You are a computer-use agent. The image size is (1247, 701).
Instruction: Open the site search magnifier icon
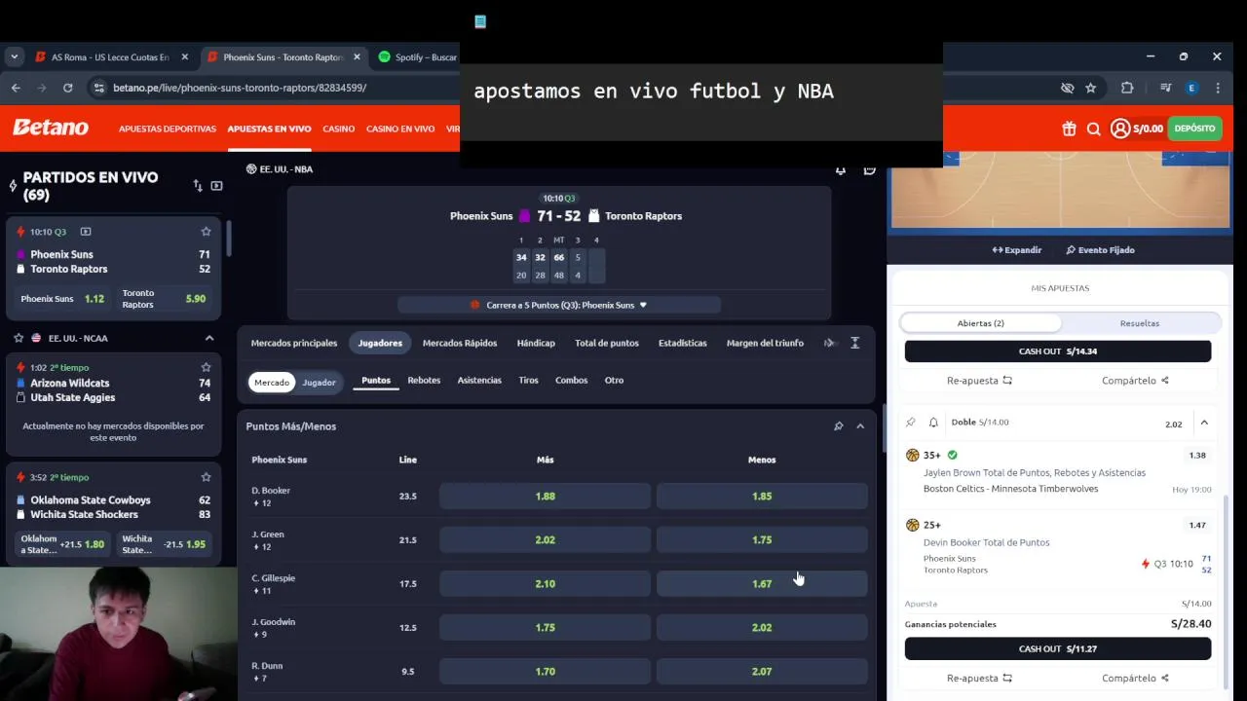pos(1093,129)
